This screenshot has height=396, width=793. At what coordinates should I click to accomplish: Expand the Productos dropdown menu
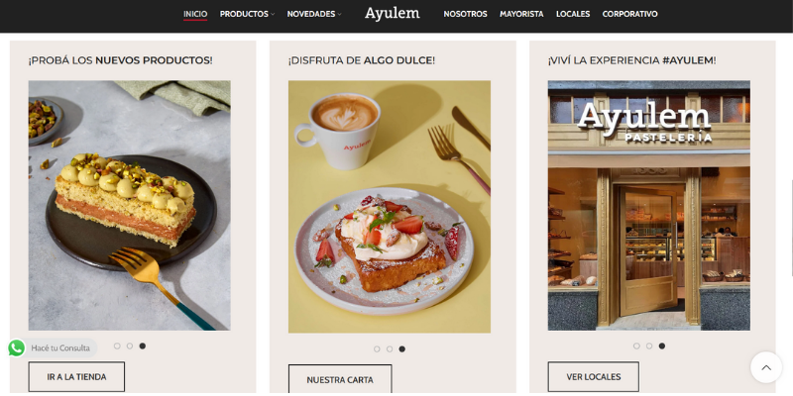click(x=247, y=14)
